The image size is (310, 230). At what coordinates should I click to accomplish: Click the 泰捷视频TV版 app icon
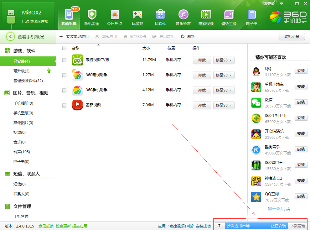(x=77, y=60)
